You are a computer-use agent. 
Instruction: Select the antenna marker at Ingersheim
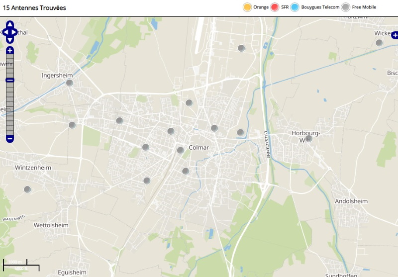[x=70, y=83]
